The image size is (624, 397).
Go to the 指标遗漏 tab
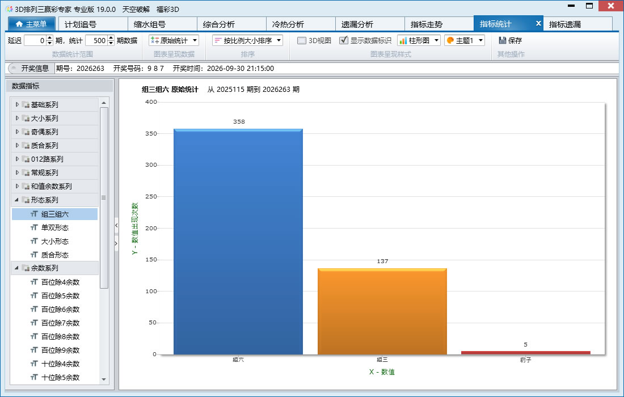pos(577,24)
